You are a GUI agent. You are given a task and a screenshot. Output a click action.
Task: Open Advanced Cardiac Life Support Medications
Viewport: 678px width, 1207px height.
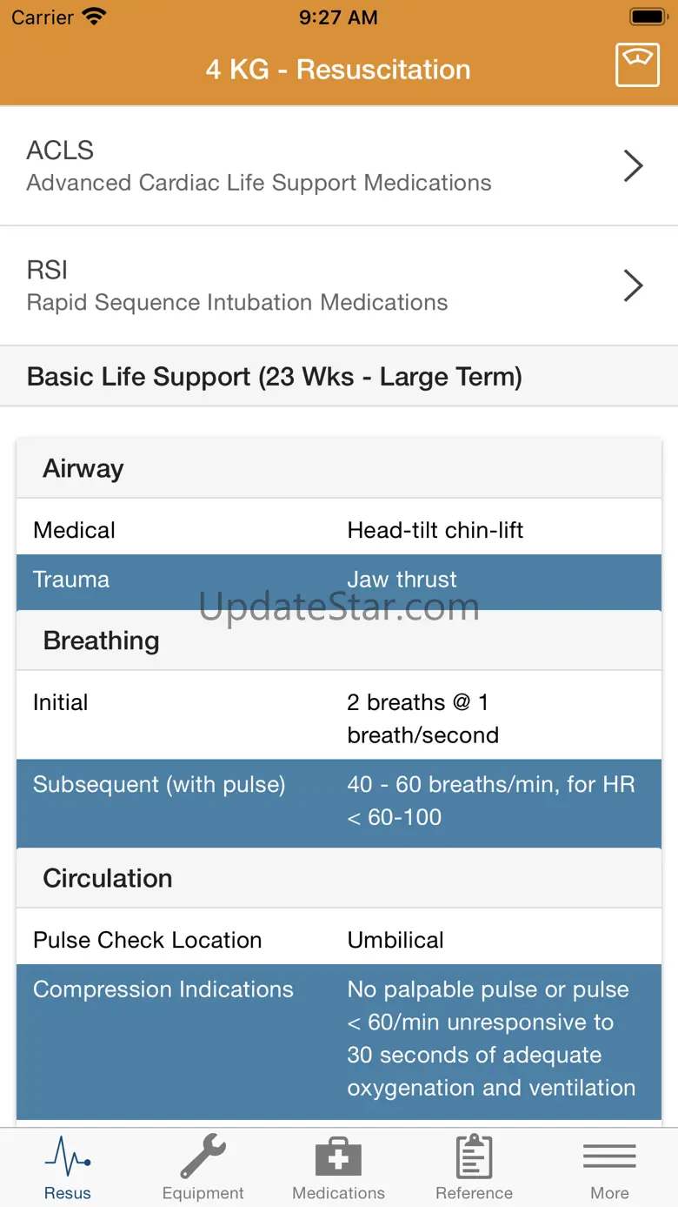pos(259,183)
